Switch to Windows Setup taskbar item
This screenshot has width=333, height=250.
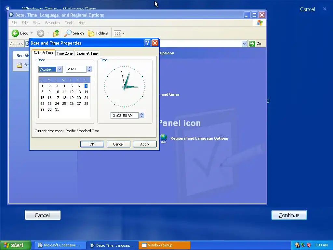pos(165,245)
